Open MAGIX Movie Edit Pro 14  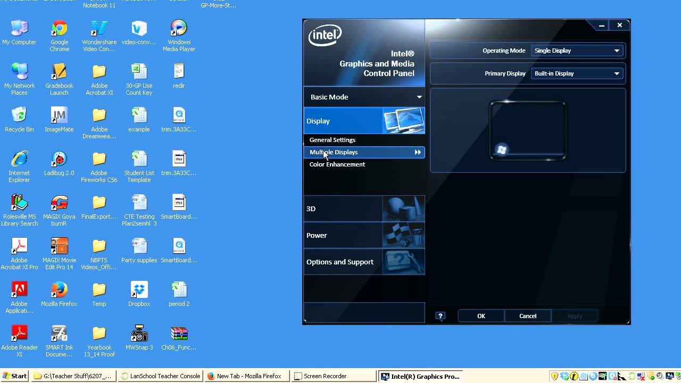click(59, 254)
